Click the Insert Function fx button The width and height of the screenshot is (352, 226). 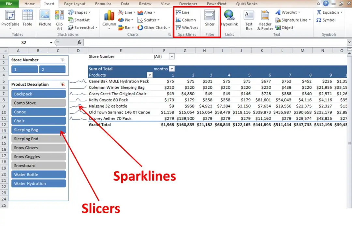pyautogui.click(x=79, y=42)
